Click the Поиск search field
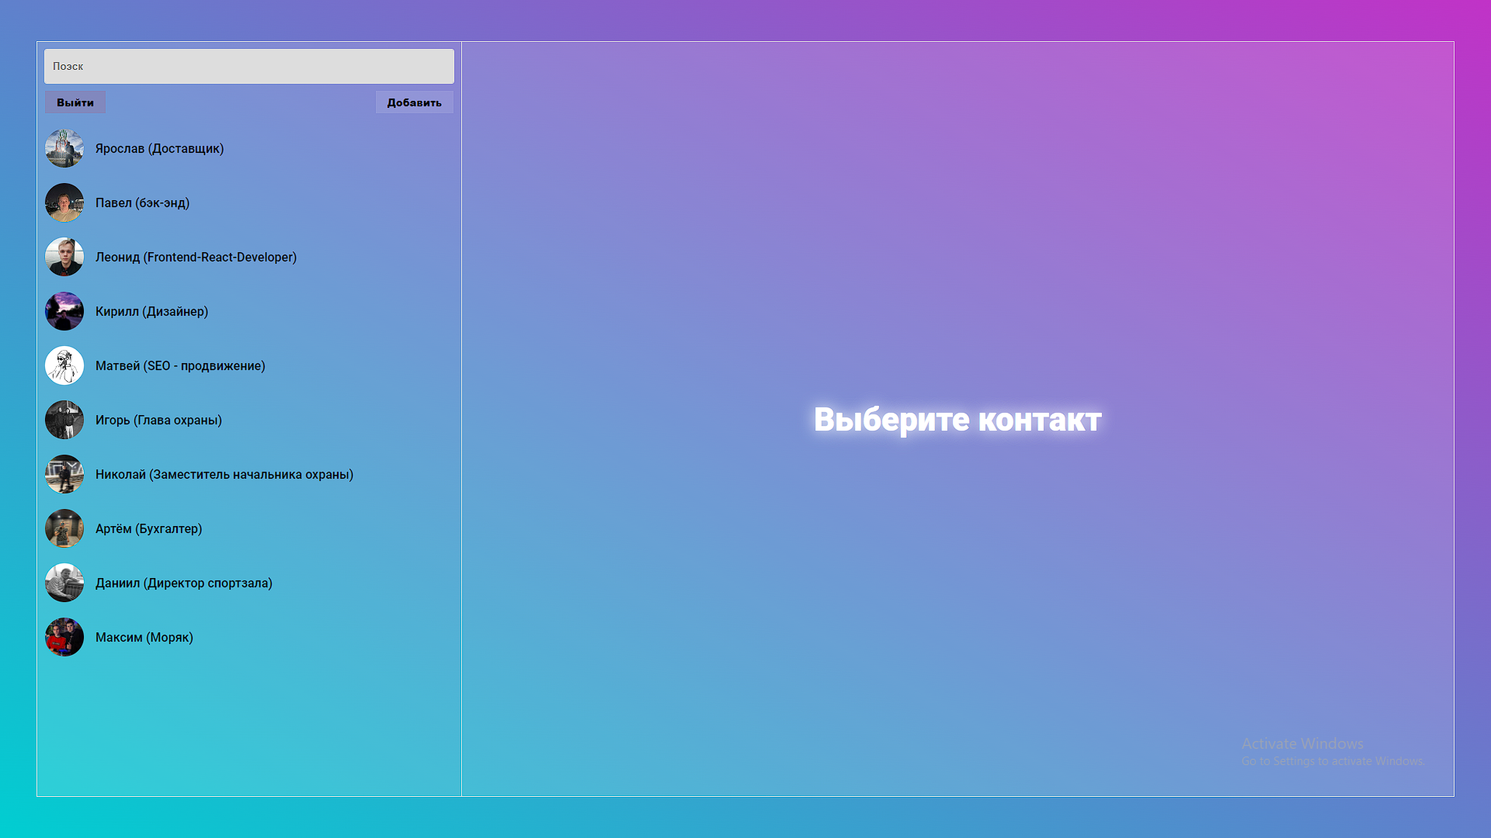 pyautogui.click(x=249, y=66)
